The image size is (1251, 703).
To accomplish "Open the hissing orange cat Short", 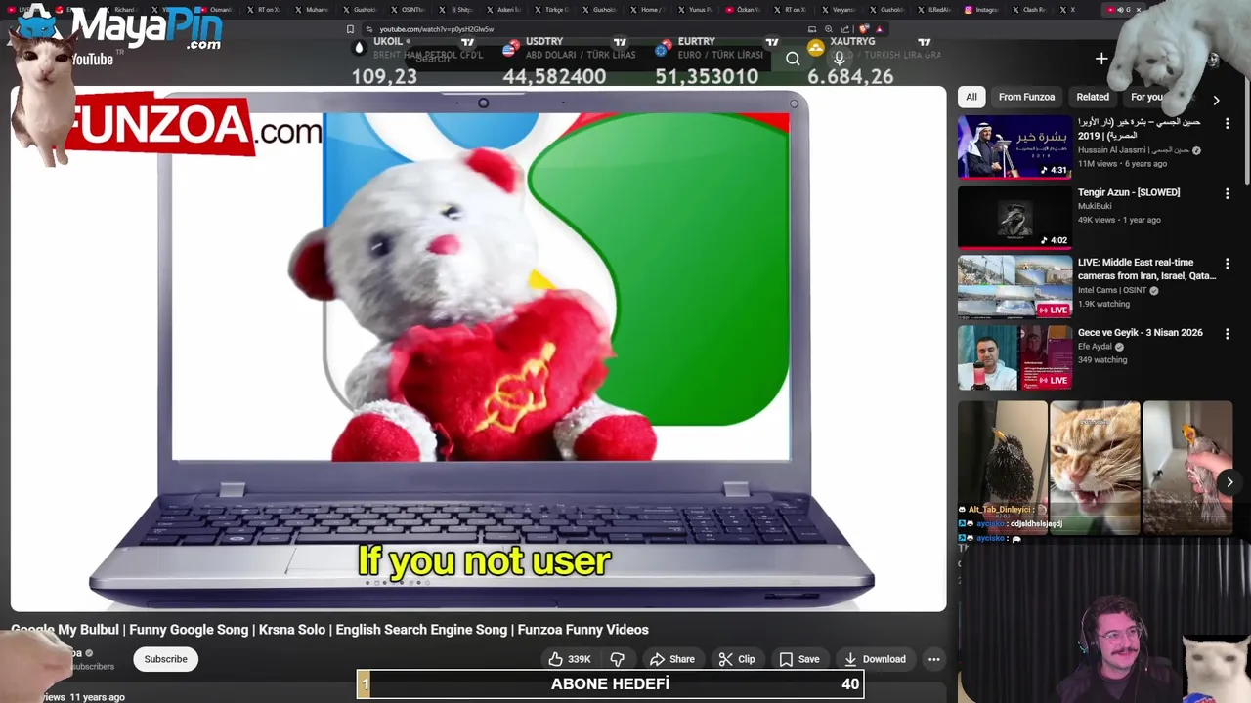I will pyautogui.click(x=1095, y=467).
